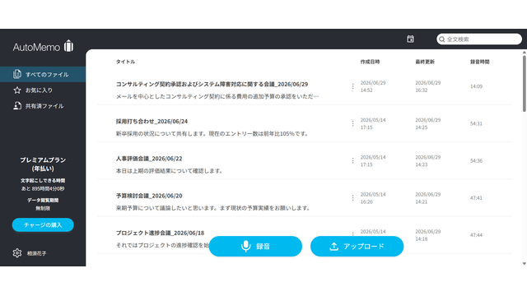Click the タイトル column header

pos(125,62)
